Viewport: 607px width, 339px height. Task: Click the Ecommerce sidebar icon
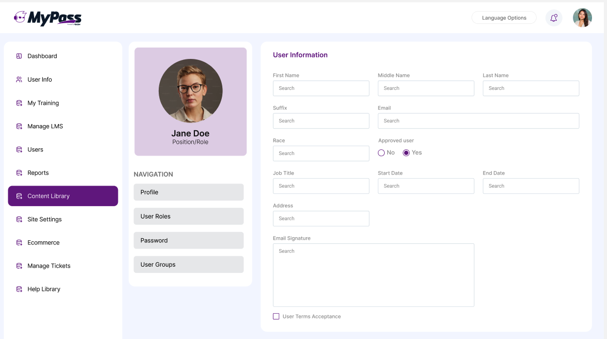tap(19, 243)
